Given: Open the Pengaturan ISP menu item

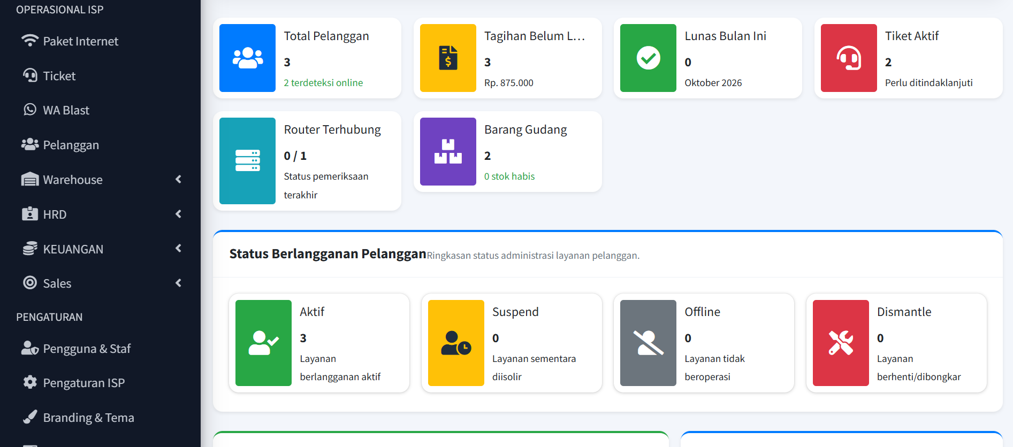Looking at the screenshot, I should click(100, 383).
